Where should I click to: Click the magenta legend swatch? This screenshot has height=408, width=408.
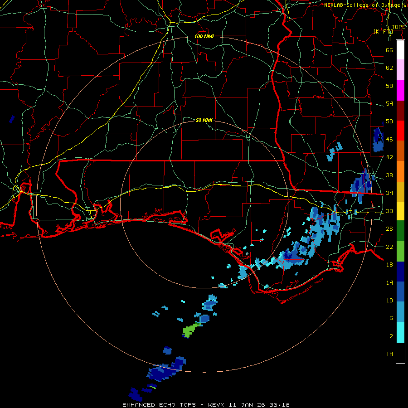(400, 90)
